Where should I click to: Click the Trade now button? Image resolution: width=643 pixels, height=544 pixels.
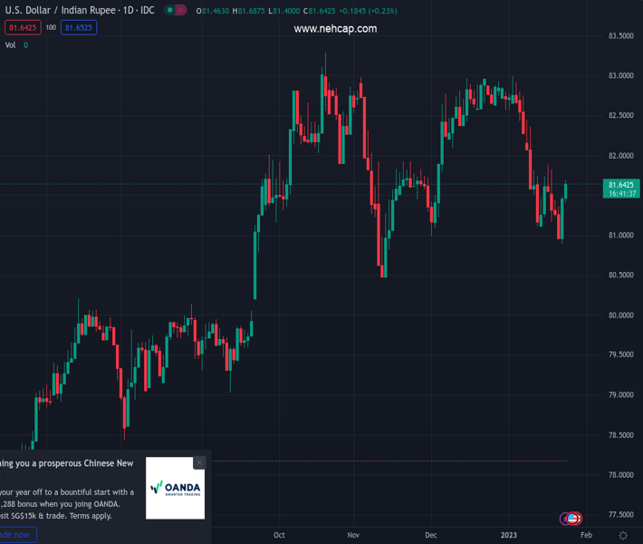point(16,535)
